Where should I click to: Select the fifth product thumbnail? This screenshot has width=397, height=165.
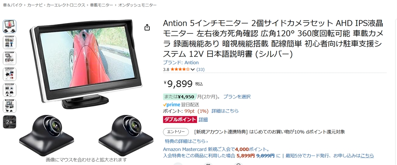click(x=10, y=90)
